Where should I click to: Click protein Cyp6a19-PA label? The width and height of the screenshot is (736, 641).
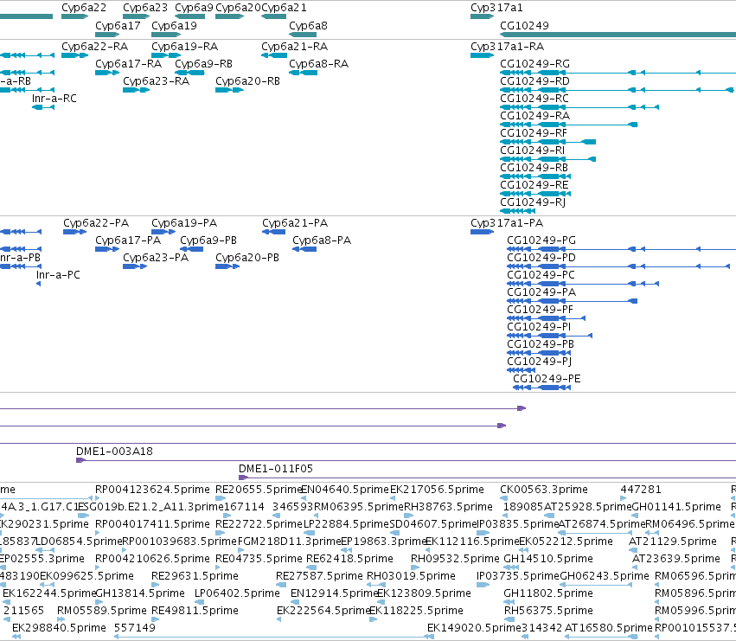click(184, 223)
